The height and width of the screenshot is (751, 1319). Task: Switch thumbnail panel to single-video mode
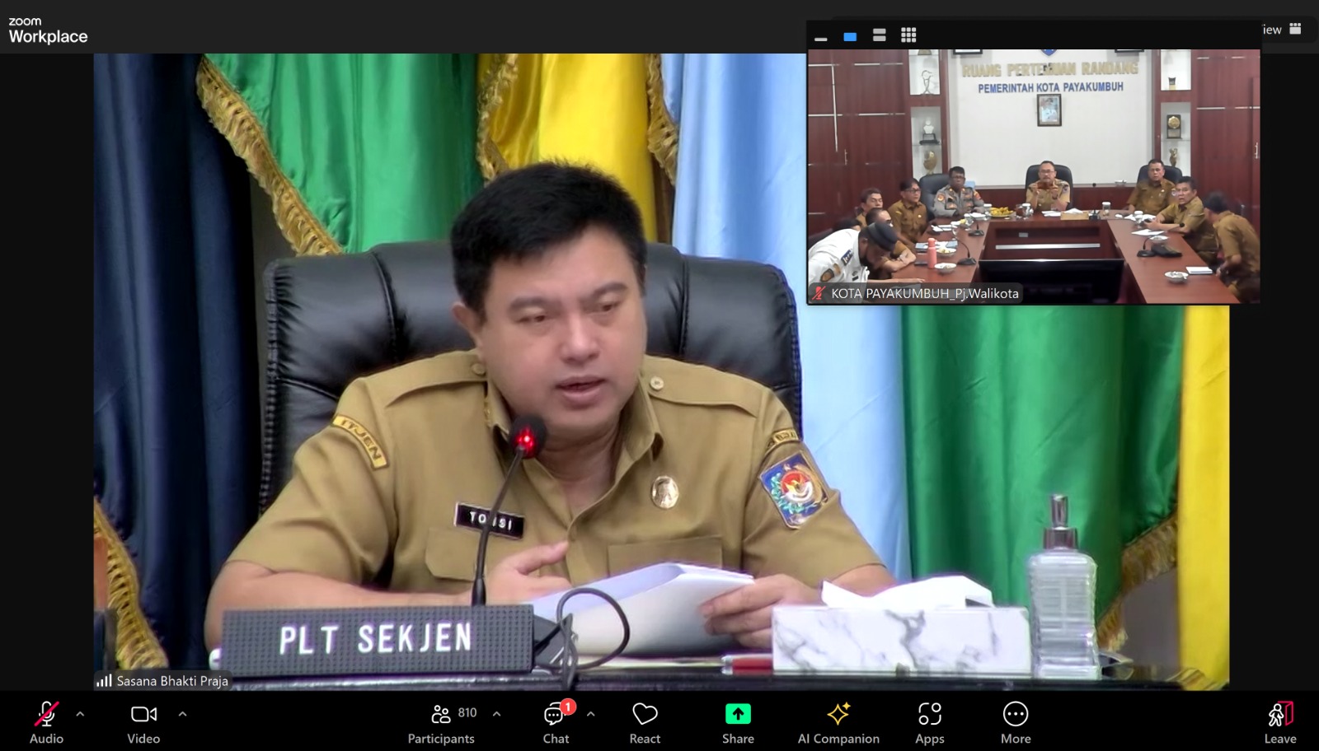(x=850, y=36)
